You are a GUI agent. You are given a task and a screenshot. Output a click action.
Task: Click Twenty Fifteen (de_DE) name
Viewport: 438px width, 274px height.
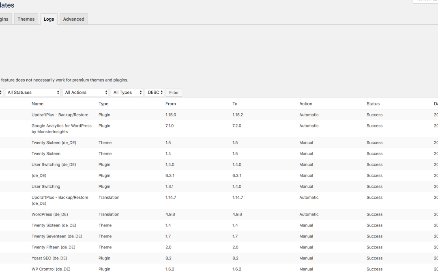click(54, 247)
